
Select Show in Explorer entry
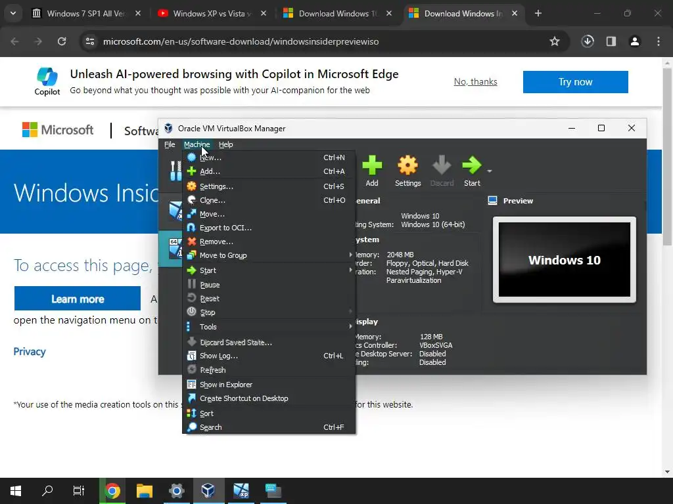click(x=269, y=385)
